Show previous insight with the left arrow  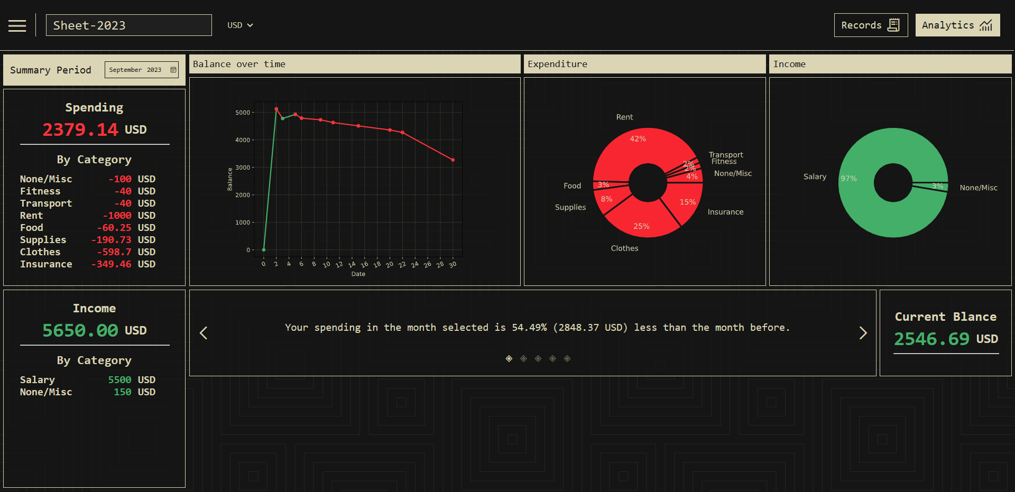204,333
